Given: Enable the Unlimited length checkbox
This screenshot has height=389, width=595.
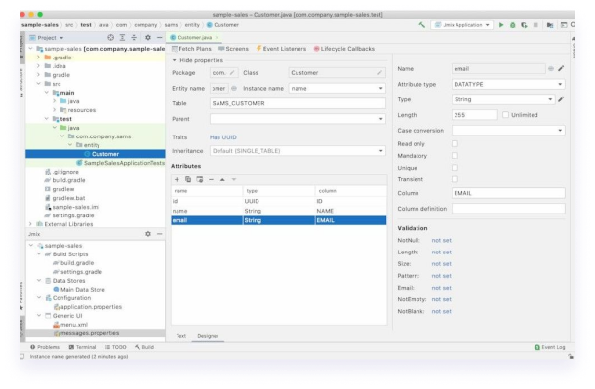Looking at the screenshot, I should point(505,114).
